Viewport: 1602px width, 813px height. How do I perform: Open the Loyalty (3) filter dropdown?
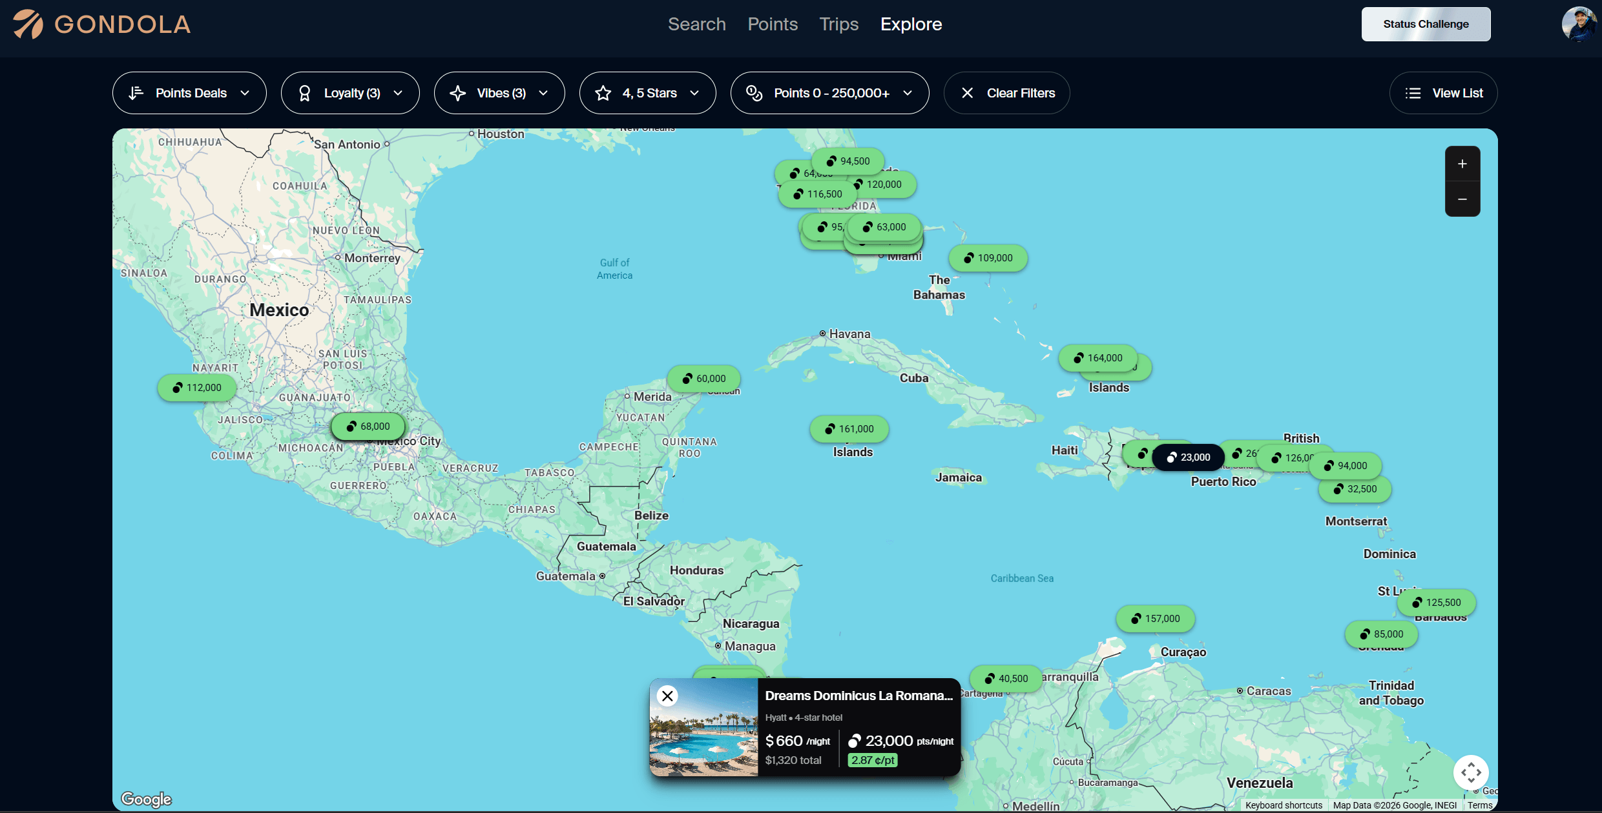tap(350, 93)
